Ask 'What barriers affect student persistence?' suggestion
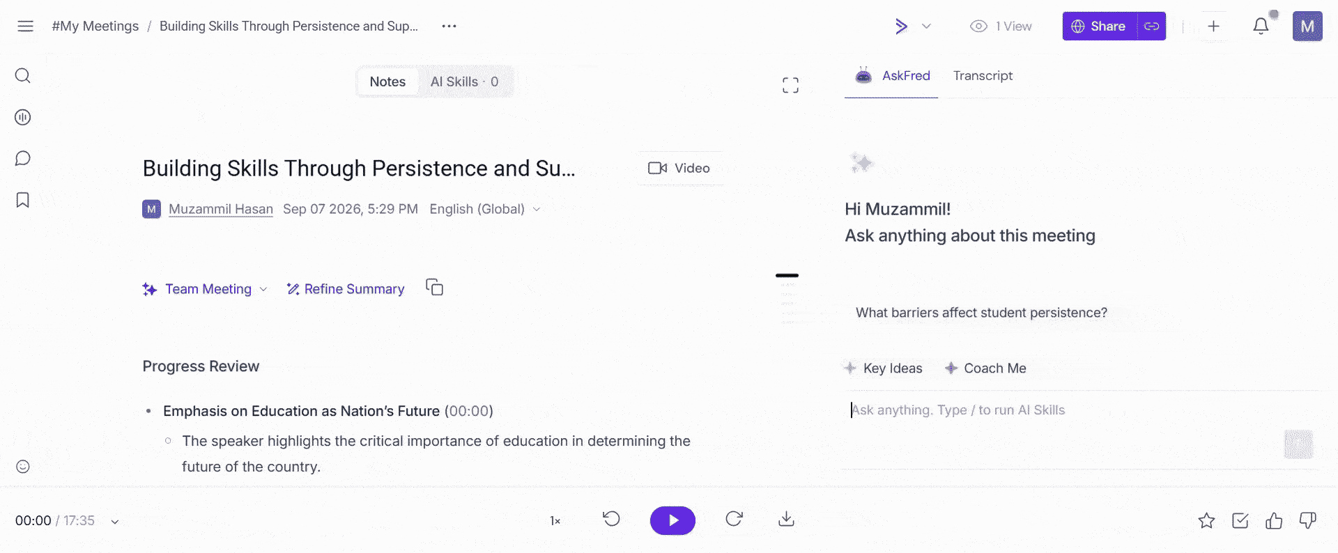1338x553 pixels. pos(981,313)
